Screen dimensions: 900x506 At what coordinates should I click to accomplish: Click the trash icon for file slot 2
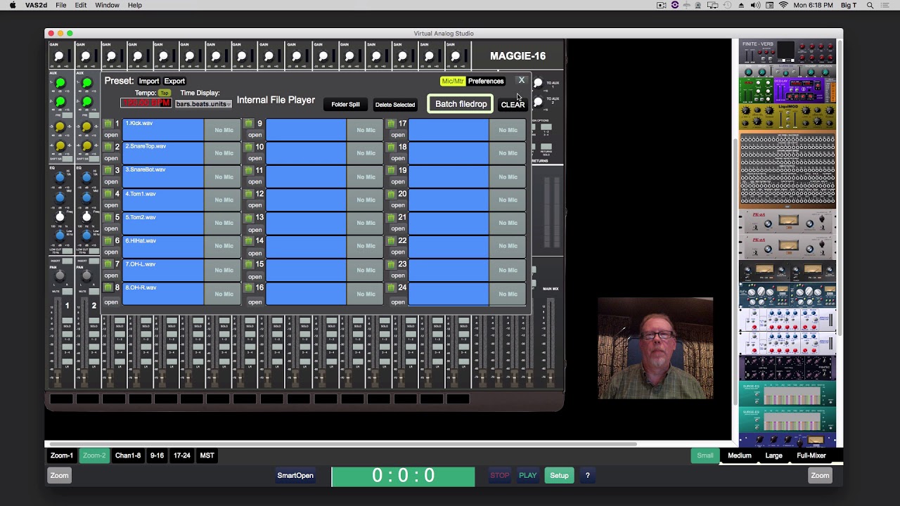[108, 147]
